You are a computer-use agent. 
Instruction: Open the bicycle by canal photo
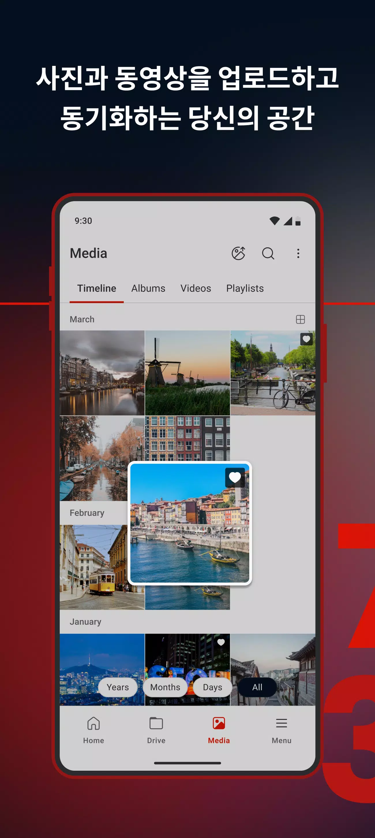point(273,373)
